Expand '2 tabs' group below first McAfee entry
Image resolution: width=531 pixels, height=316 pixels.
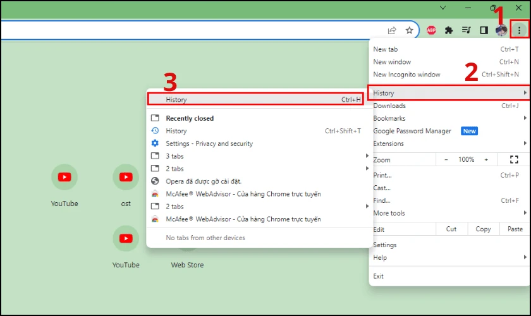[x=259, y=206]
